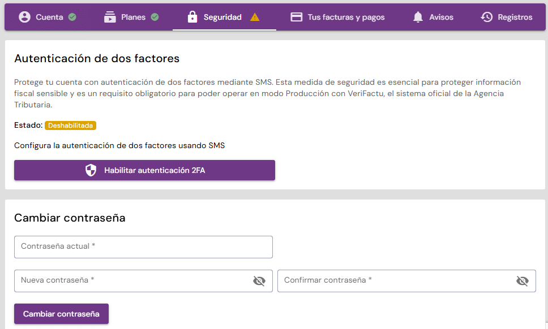The height and width of the screenshot is (329, 548).
Task: Click the Avisos bell icon
Action: pyautogui.click(x=418, y=17)
